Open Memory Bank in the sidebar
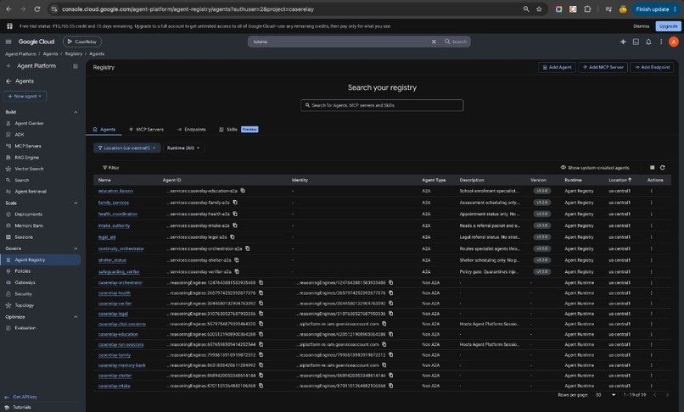Image resolution: width=684 pixels, height=412 pixels. pyautogui.click(x=29, y=225)
